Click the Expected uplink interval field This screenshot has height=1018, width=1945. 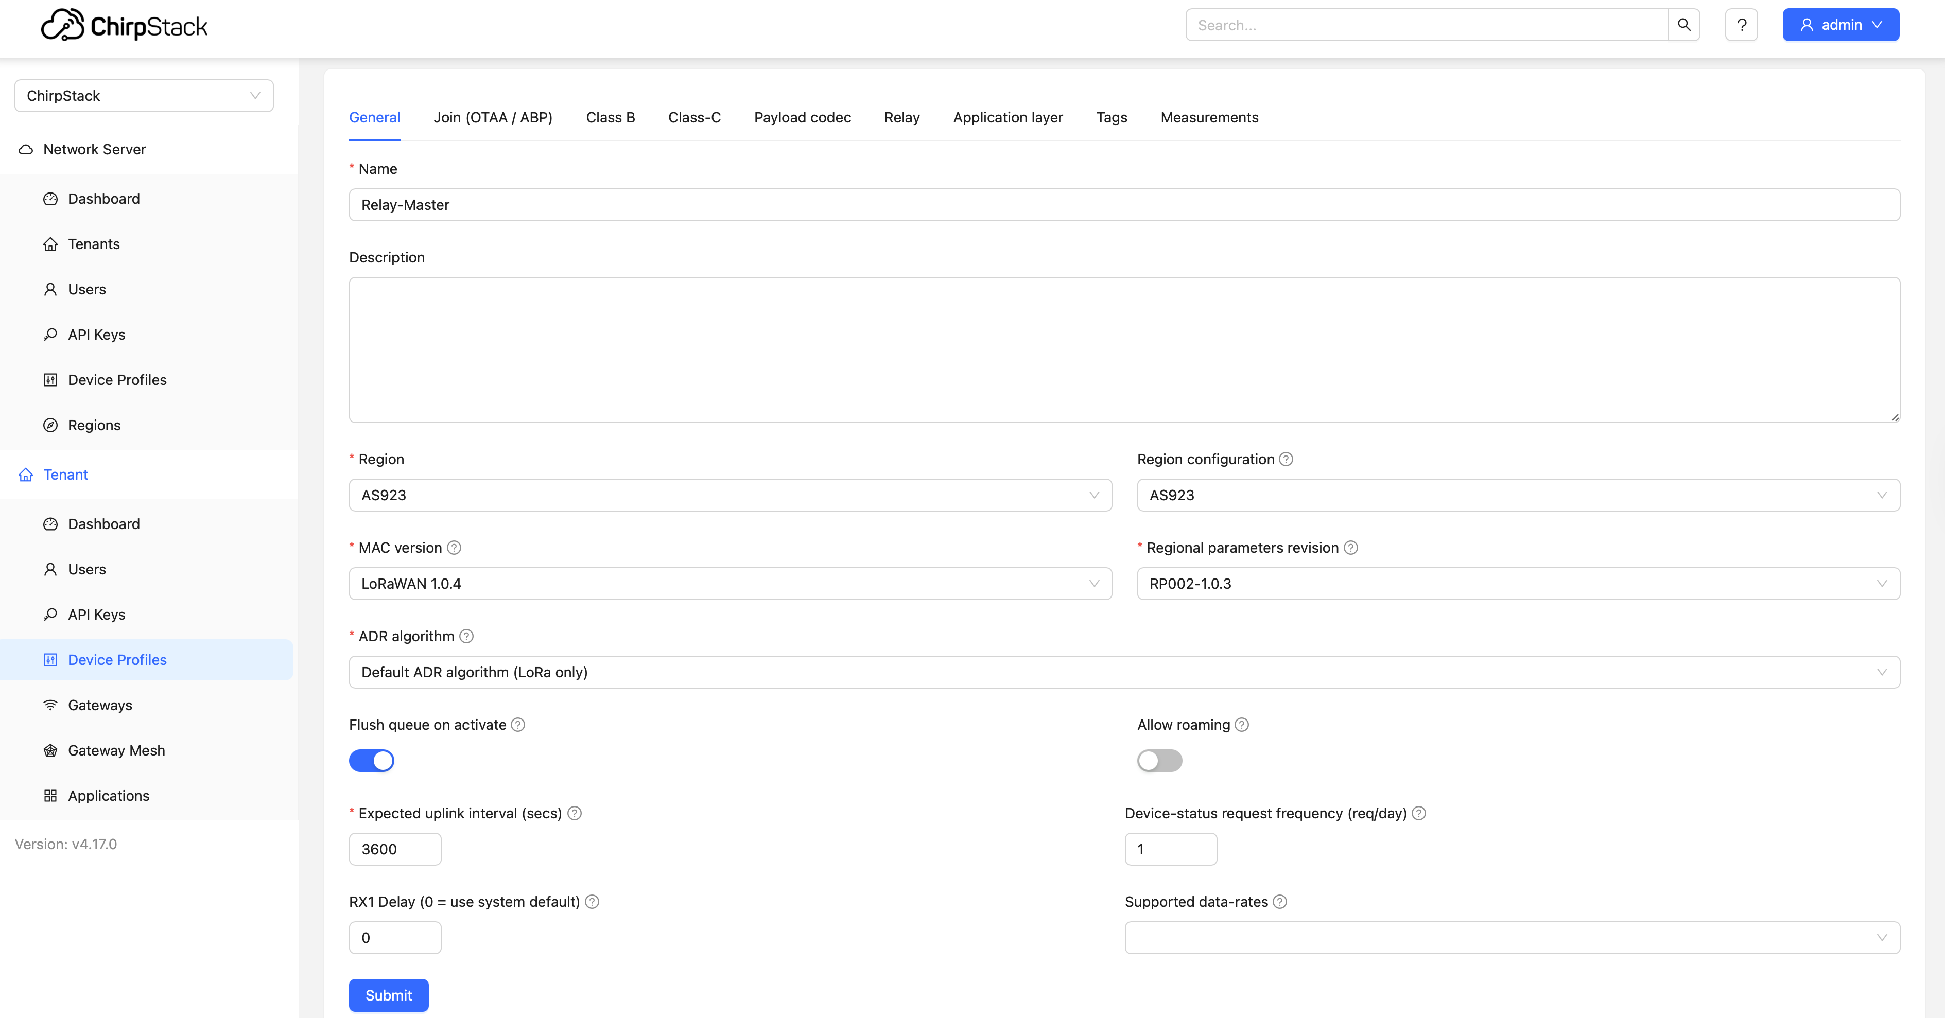coord(395,849)
